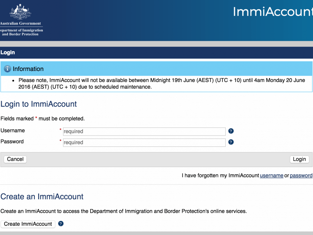
Task: Click the Login to ImmiAccount heading
Action: point(39,104)
